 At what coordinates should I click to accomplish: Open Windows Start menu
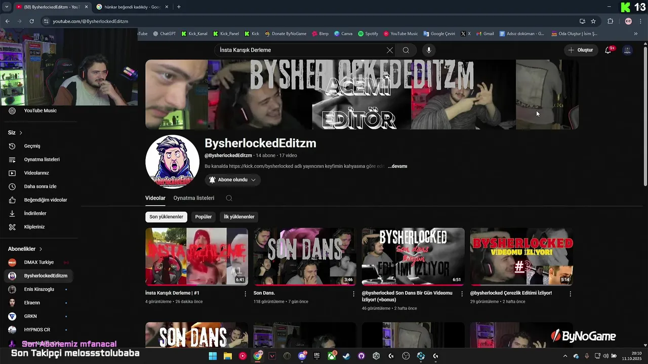coord(213,356)
